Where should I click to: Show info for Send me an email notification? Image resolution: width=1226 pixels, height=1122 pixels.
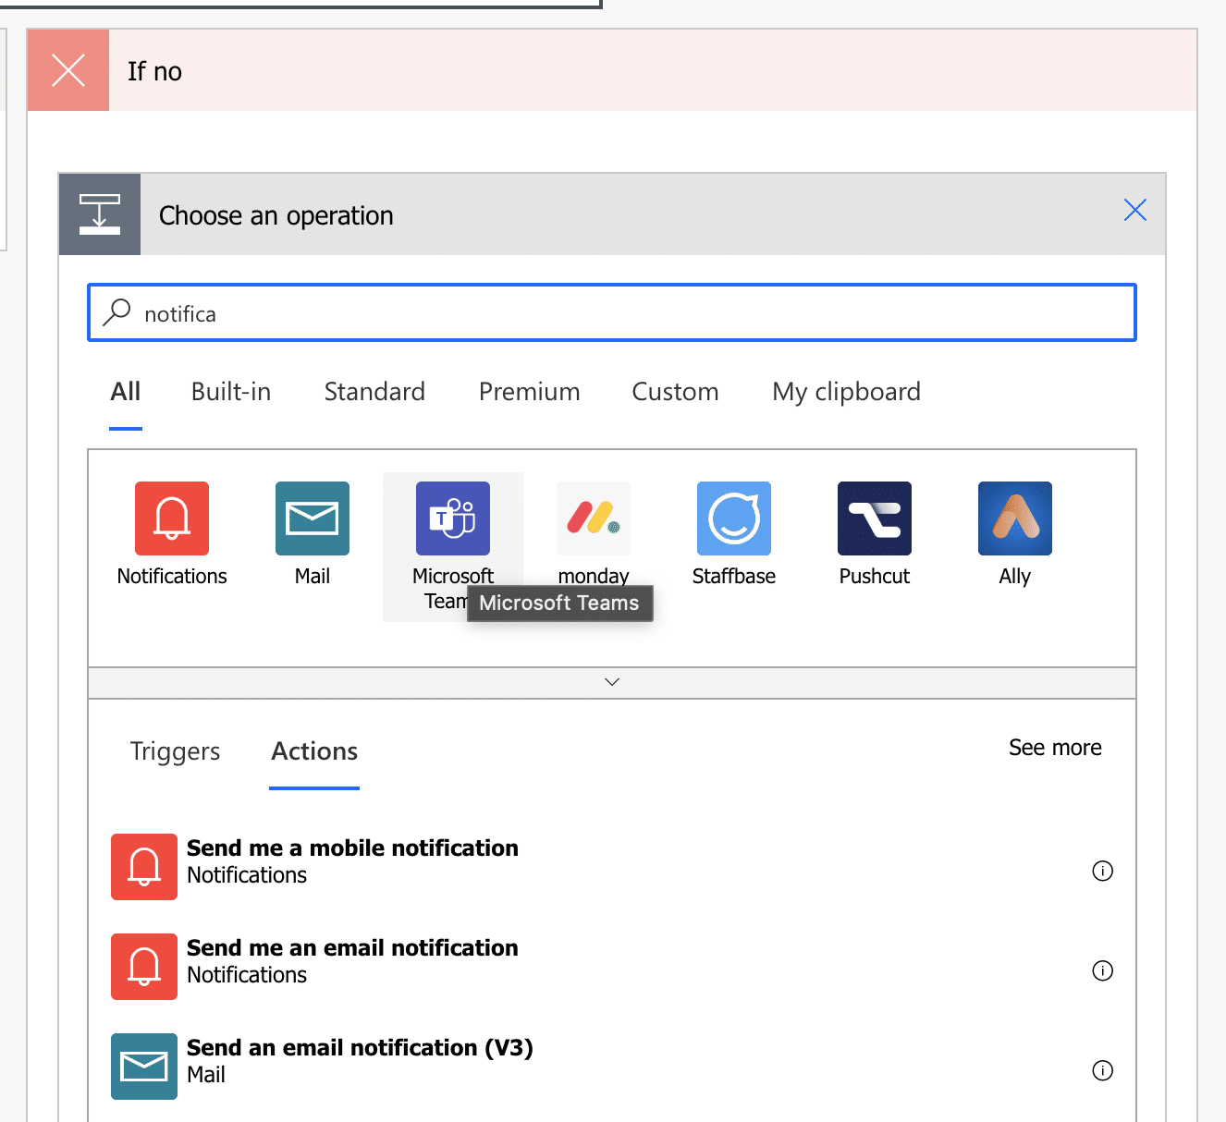pos(1102,970)
